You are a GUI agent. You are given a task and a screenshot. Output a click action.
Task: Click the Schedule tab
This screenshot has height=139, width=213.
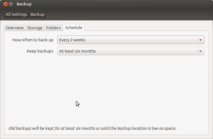pyautogui.click(x=74, y=28)
